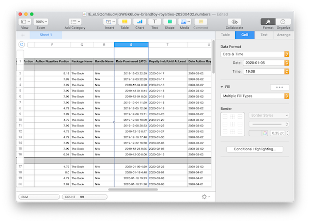Open the border line style selector
The width and height of the screenshot is (310, 223).
click(x=269, y=124)
